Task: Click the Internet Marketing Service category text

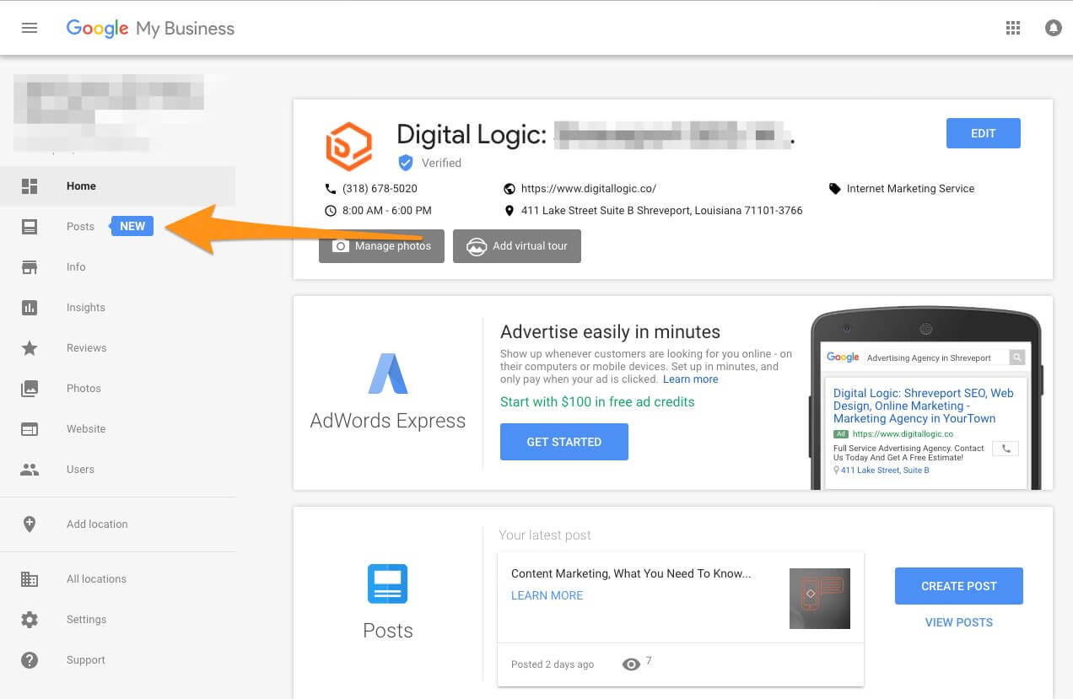Action: tap(911, 189)
